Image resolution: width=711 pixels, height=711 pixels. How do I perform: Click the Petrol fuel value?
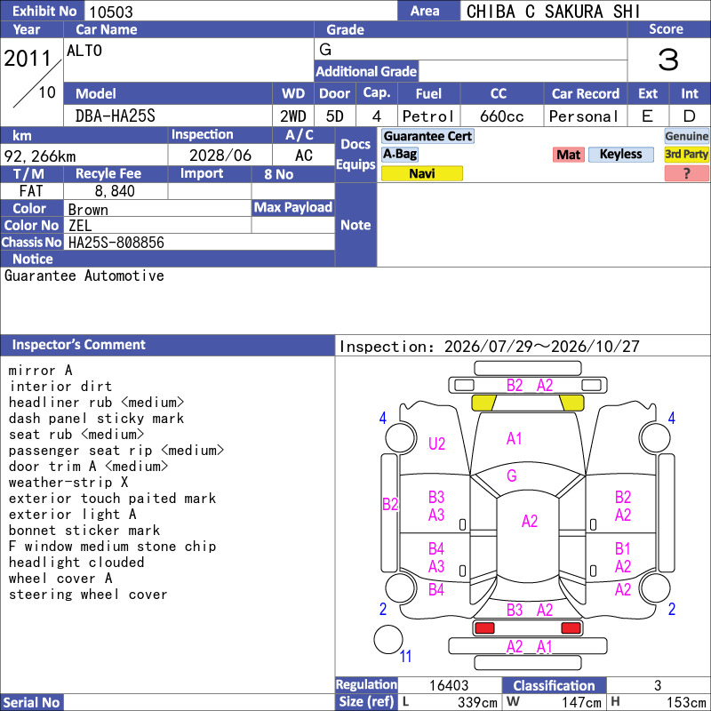428,116
